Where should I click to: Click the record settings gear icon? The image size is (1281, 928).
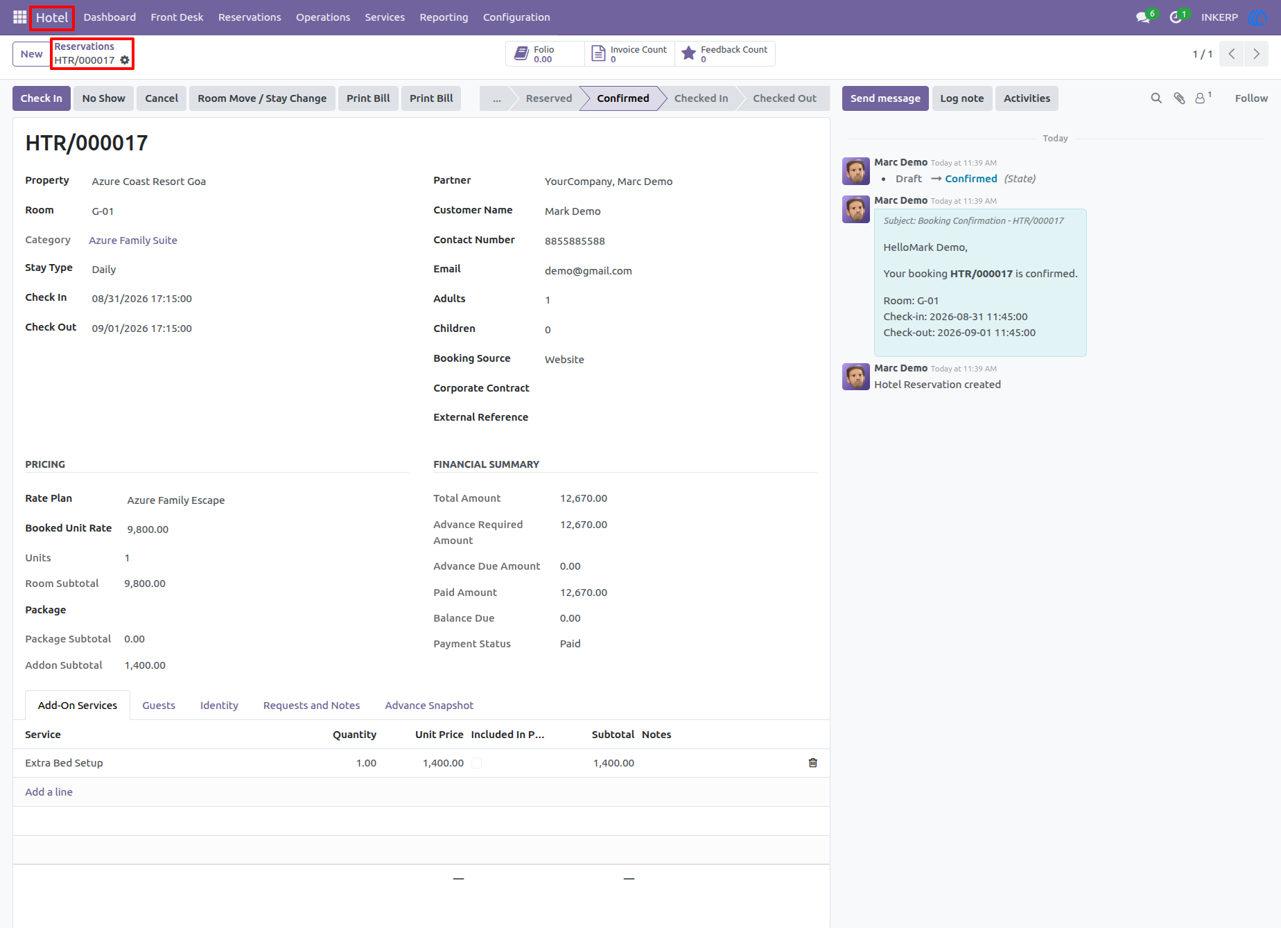(x=125, y=60)
